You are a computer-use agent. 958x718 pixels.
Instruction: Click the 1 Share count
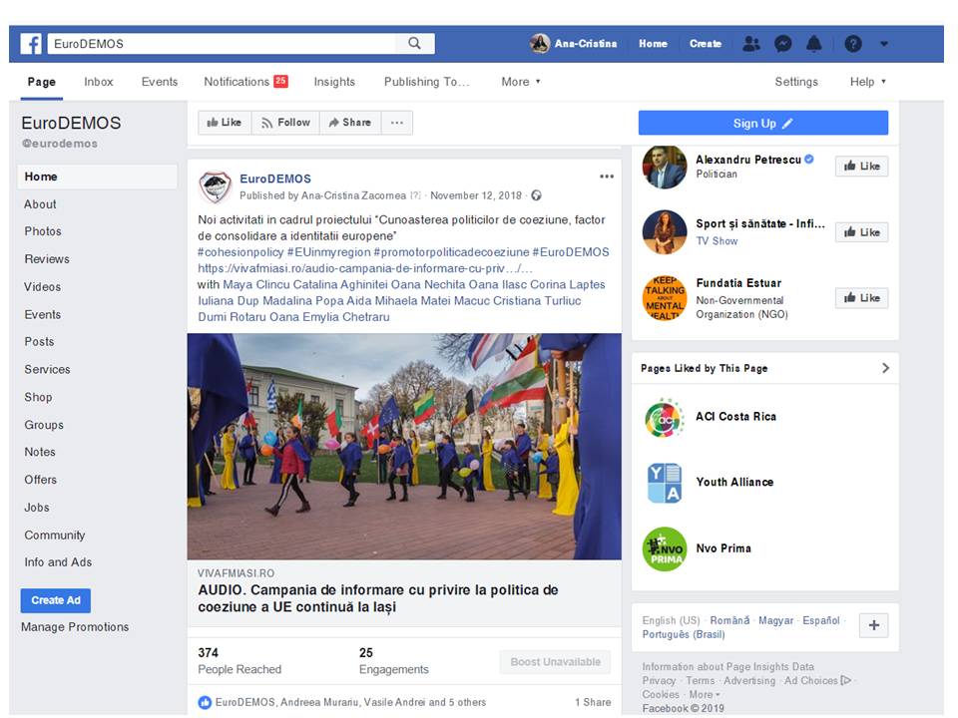593,702
